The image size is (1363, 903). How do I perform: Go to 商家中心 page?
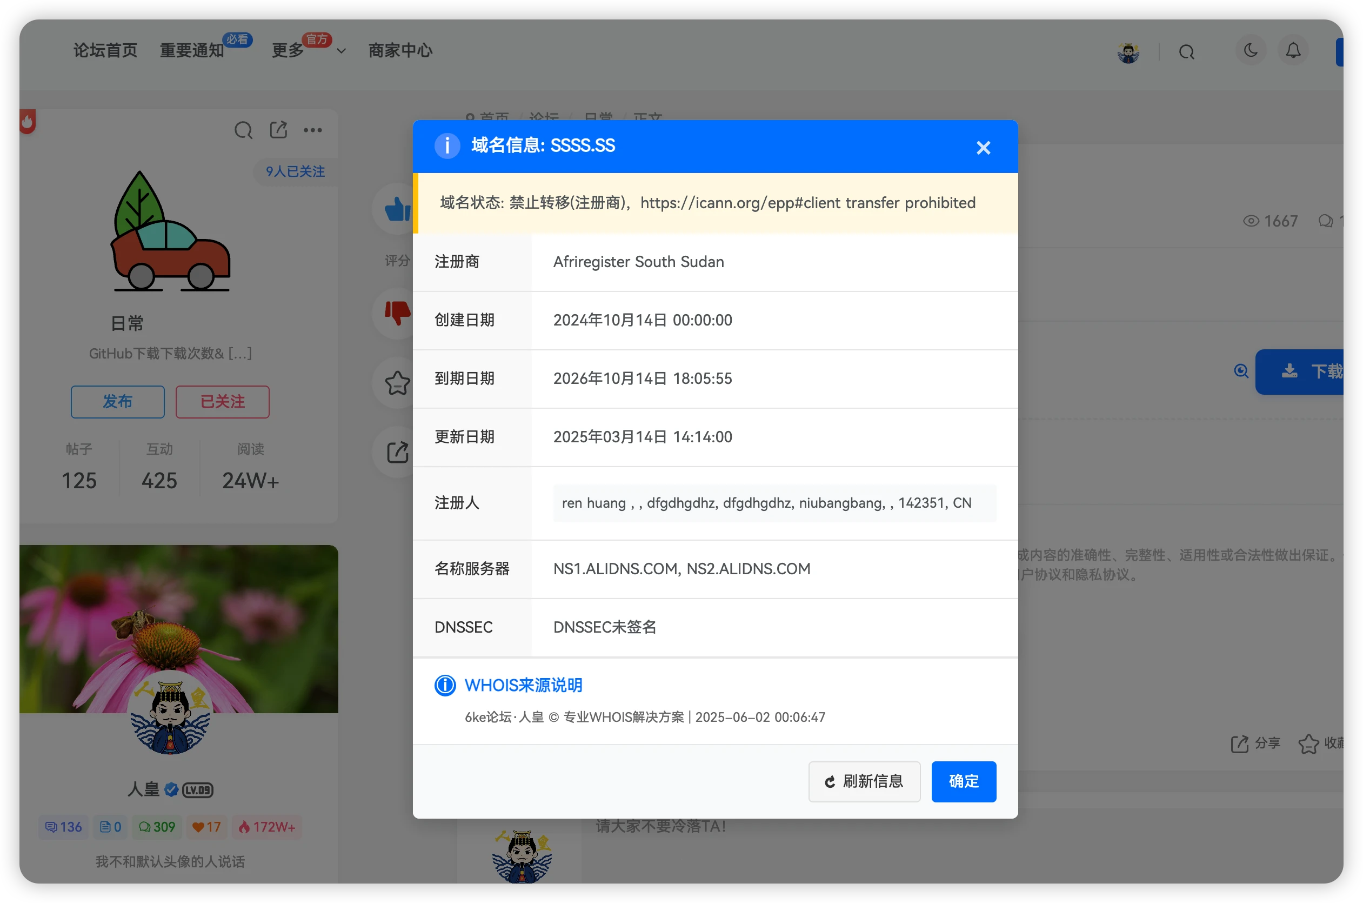point(400,51)
